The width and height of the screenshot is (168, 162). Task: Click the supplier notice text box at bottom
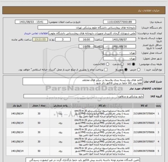(83, 160)
